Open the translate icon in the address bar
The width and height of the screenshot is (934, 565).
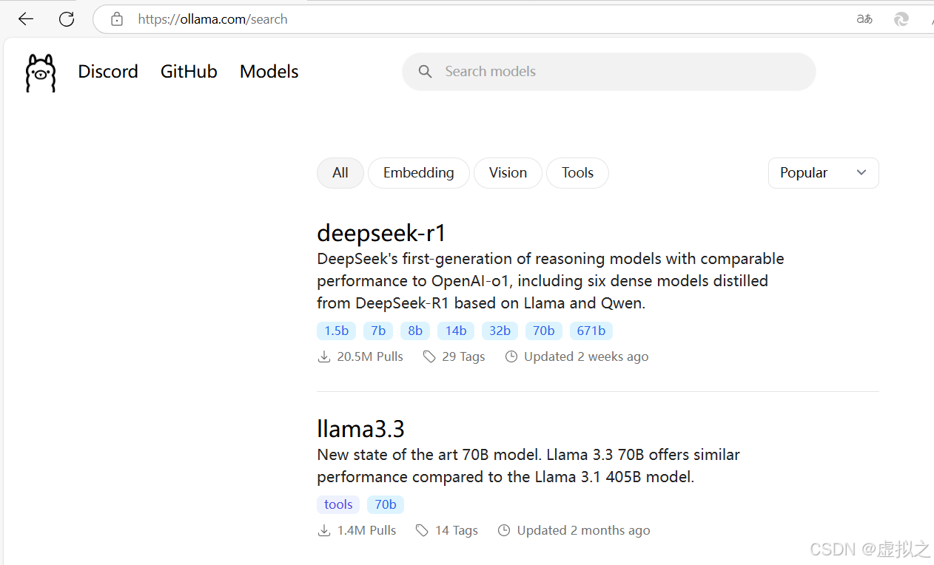pos(864,19)
